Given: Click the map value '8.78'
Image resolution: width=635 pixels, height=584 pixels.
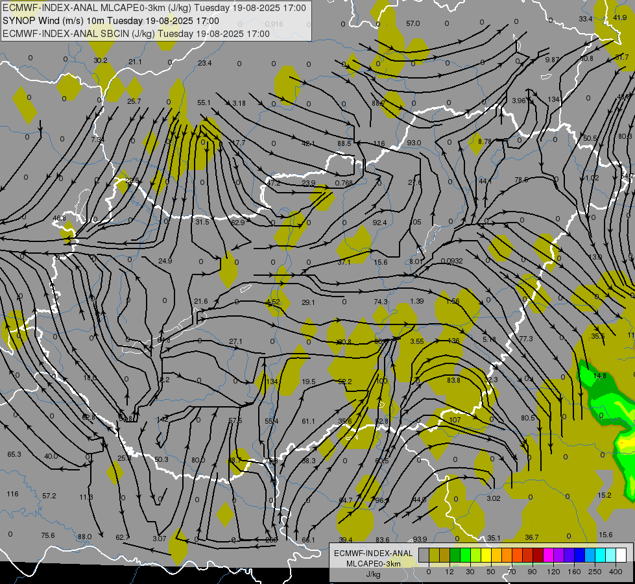Looking at the screenshot, I should 485,141.
